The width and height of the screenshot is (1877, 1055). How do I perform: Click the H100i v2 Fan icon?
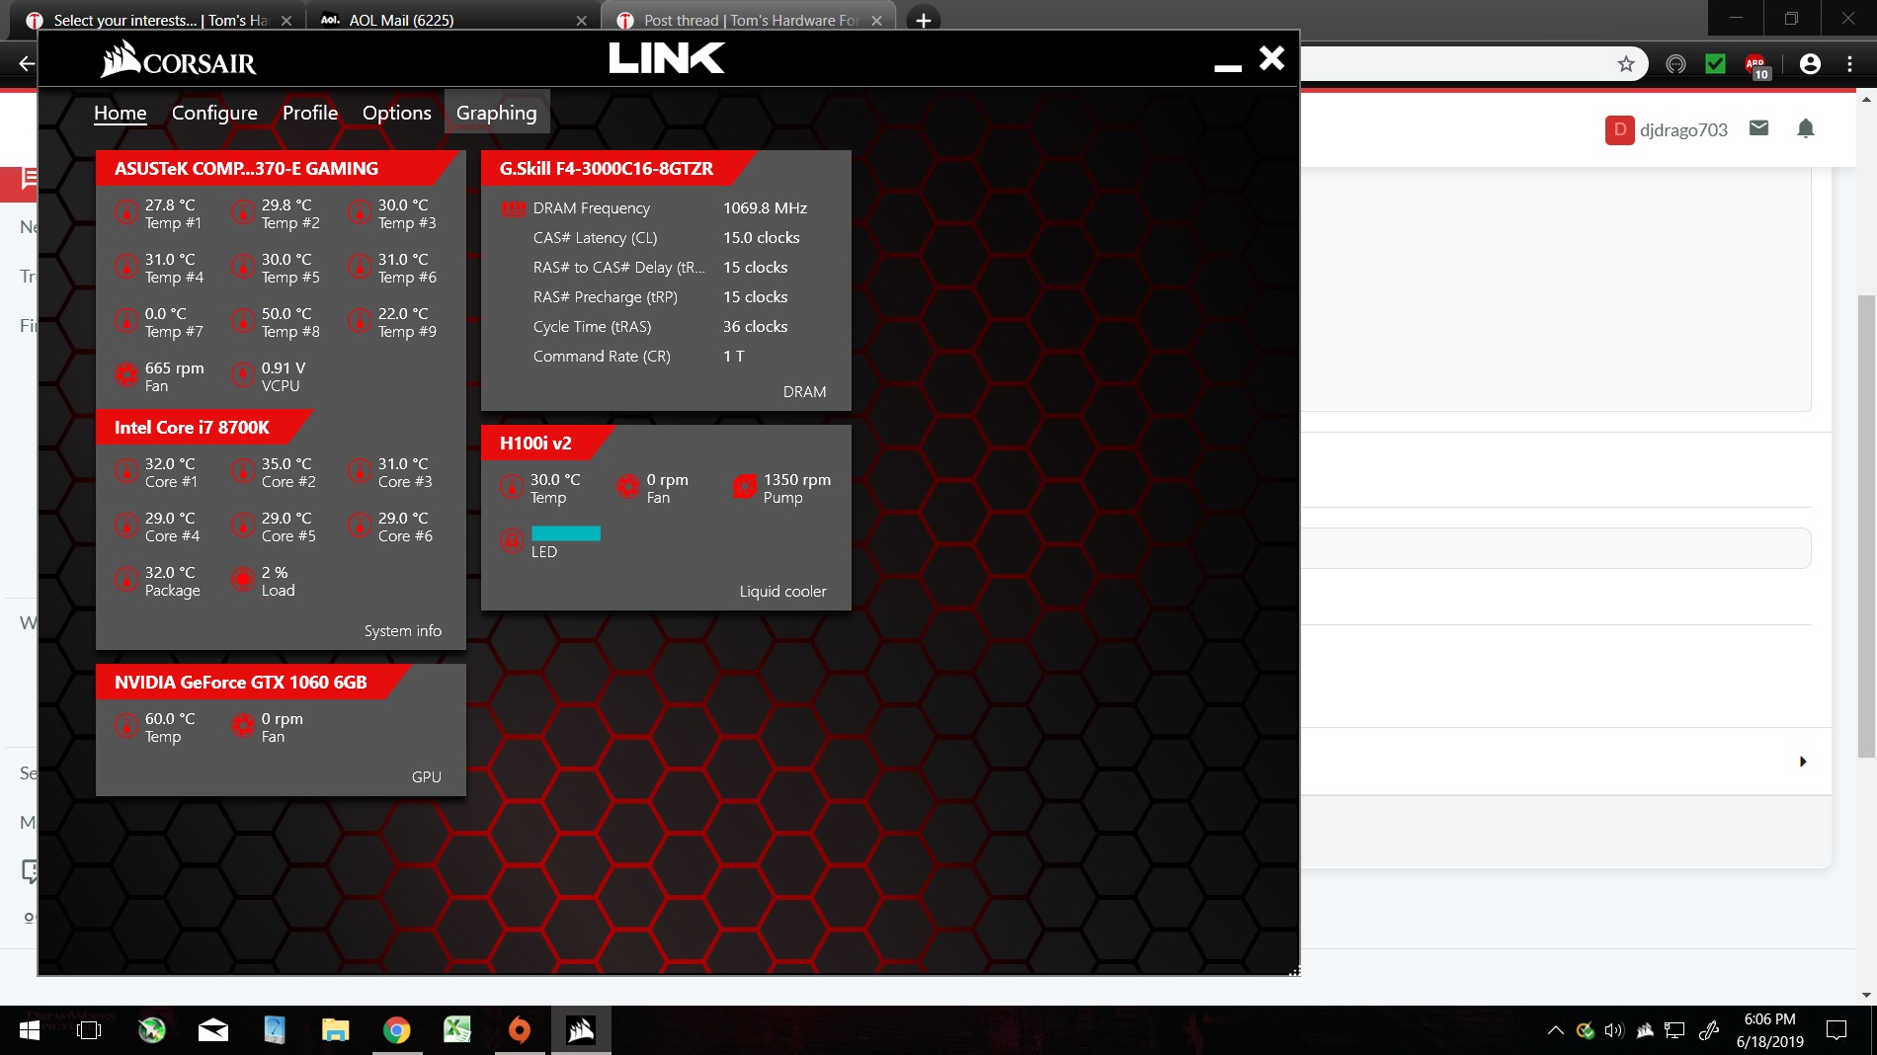pyautogui.click(x=628, y=487)
